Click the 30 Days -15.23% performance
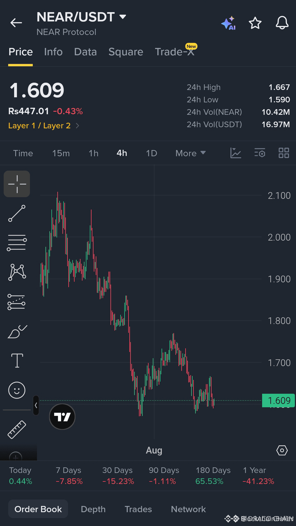The width and height of the screenshot is (296, 526). 118,476
